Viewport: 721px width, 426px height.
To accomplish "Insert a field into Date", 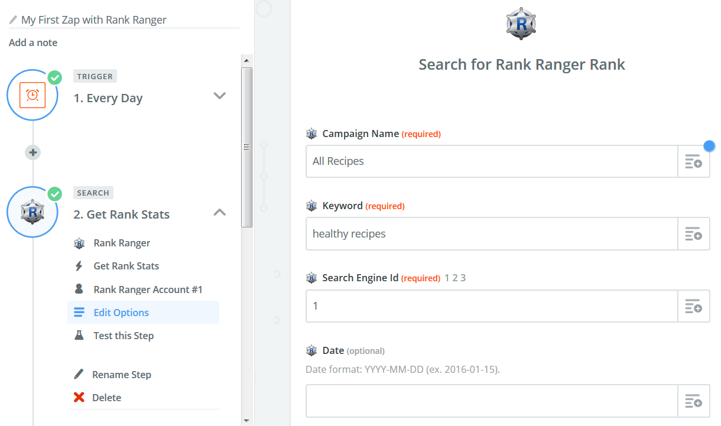I will point(693,401).
